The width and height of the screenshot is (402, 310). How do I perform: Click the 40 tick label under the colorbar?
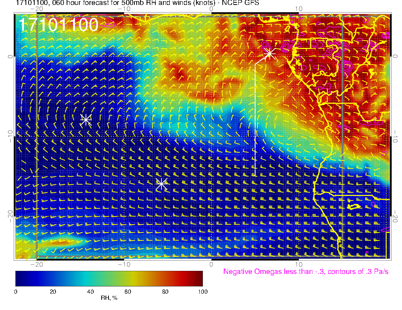click(x=90, y=292)
